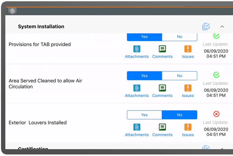Set Provisions for TAB provided to No

180,37
